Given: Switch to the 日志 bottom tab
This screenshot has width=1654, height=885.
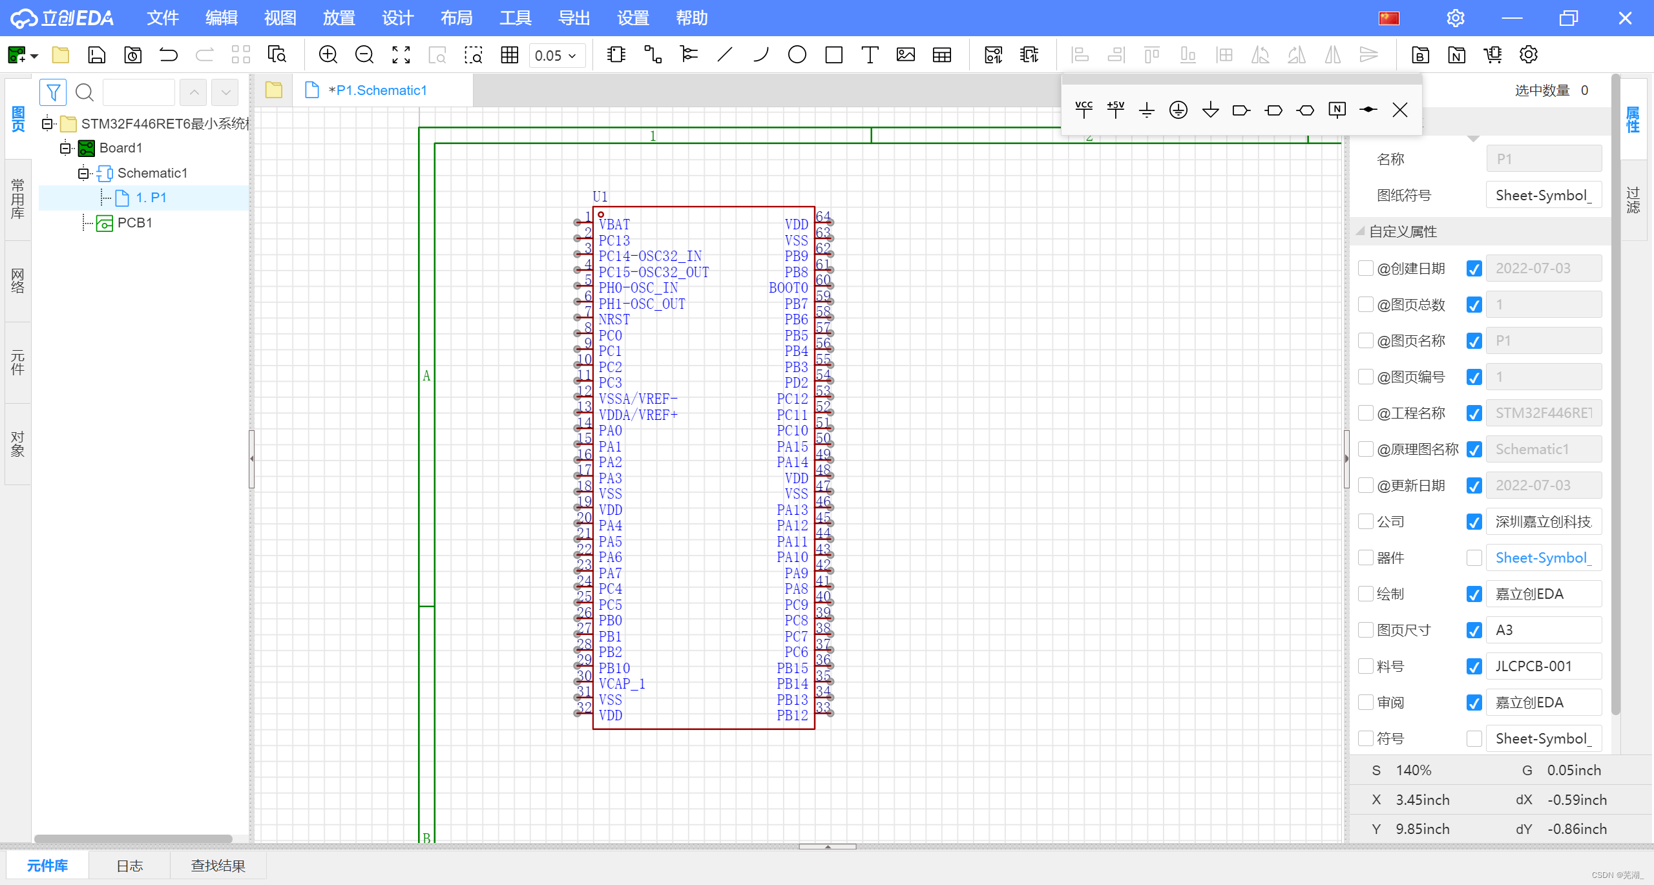Looking at the screenshot, I should coord(129,866).
